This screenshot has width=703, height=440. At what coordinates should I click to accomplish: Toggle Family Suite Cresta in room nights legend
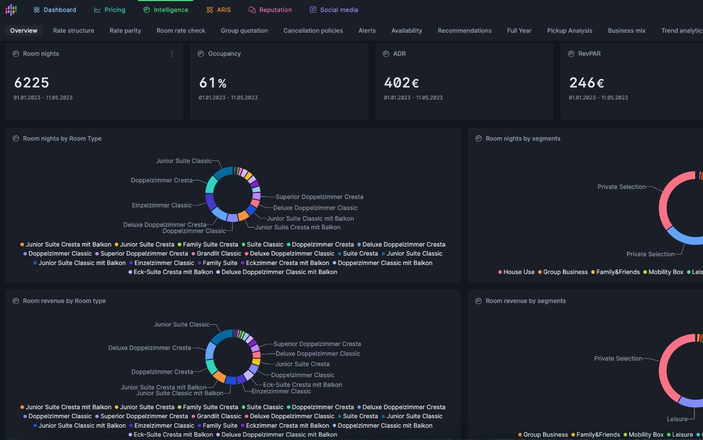tap(208, 244)
